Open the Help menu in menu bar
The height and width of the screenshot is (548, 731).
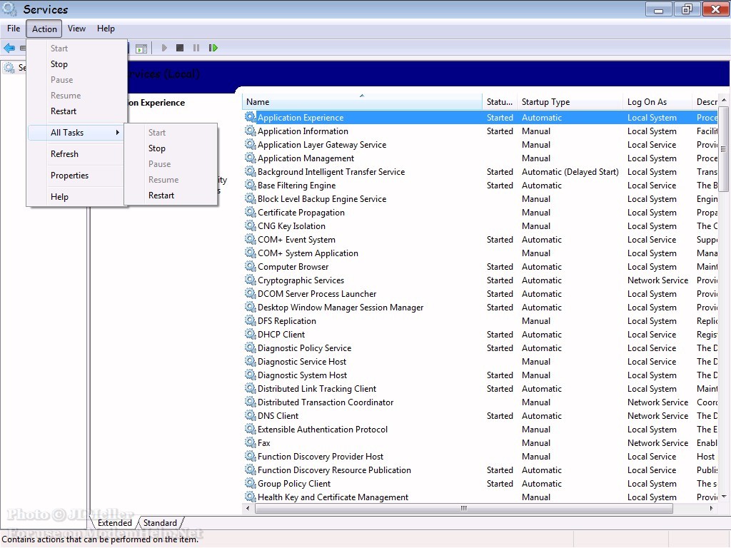tap(106, 29)
